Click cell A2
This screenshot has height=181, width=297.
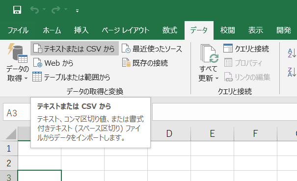click(x=40, y=163)
